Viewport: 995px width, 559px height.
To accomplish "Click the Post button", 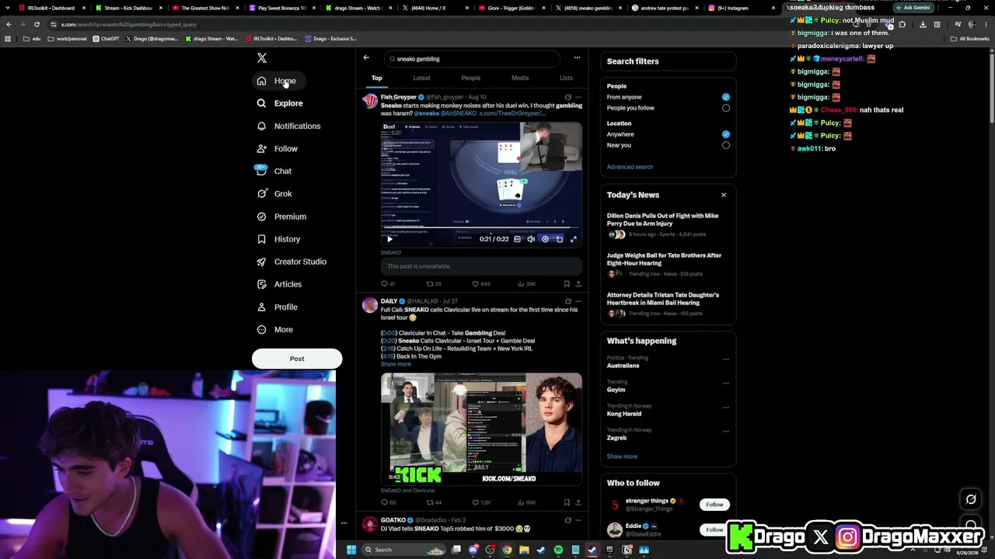I will (297, 359).
